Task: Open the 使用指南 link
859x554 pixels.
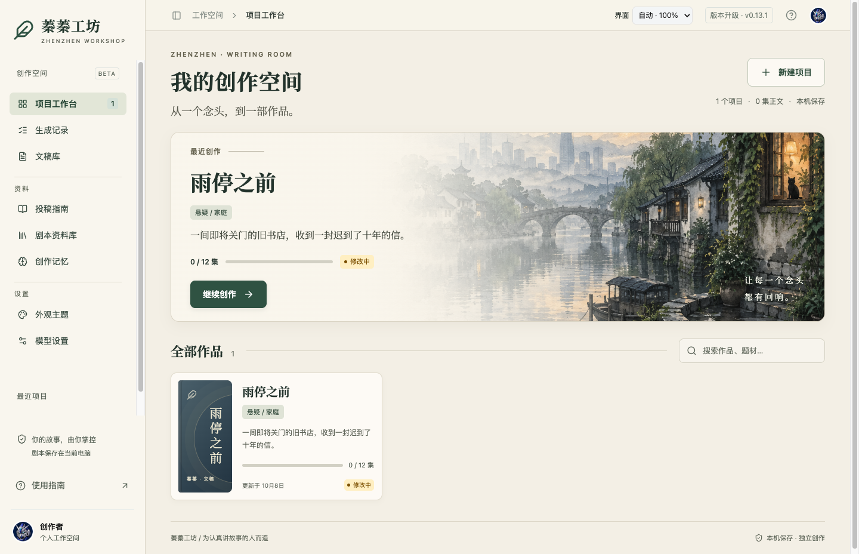Action: tap(72, 485)
